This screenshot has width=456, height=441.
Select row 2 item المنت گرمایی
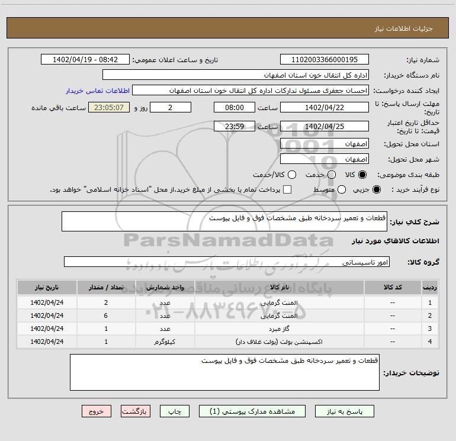click(x=279, y=316)
